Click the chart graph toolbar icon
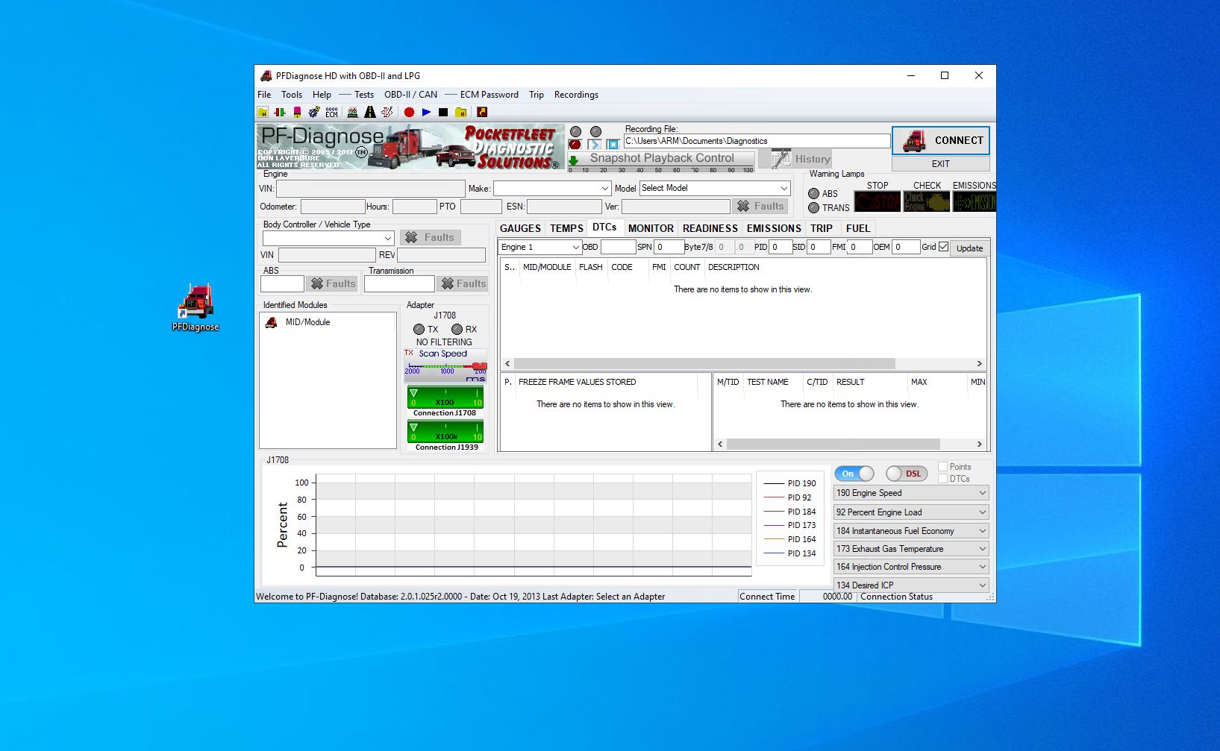Viewport: 1220px width, 751px height. click(352, 112)
